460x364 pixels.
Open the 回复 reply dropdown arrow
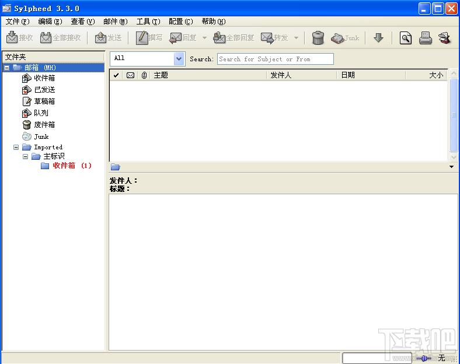pyautogui.click(x=204, y=38)
